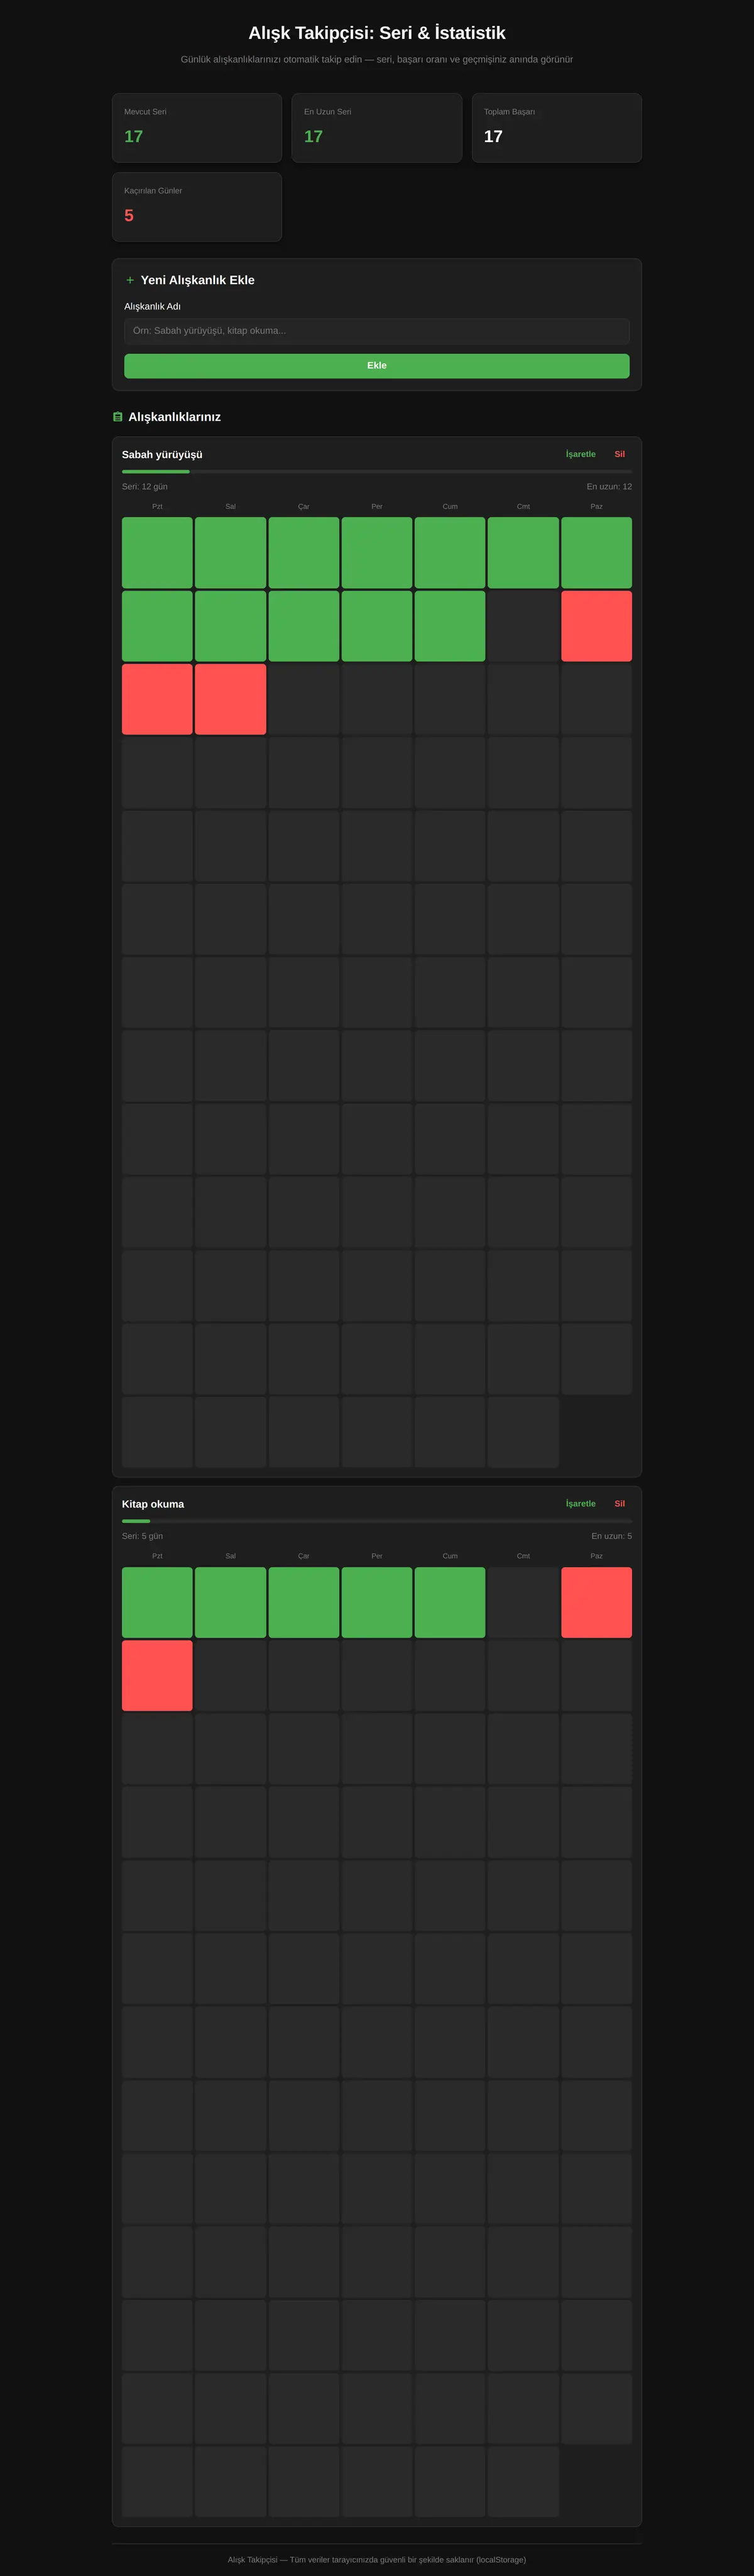Click the Kitap okuma habit title

153,1504
